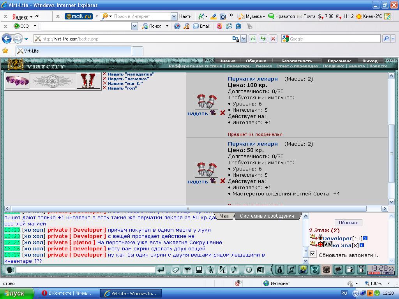Image resolution: width=399 pixels, height=299 pixels.
Task: Open the Персонаж top menu
Action: 339,61
